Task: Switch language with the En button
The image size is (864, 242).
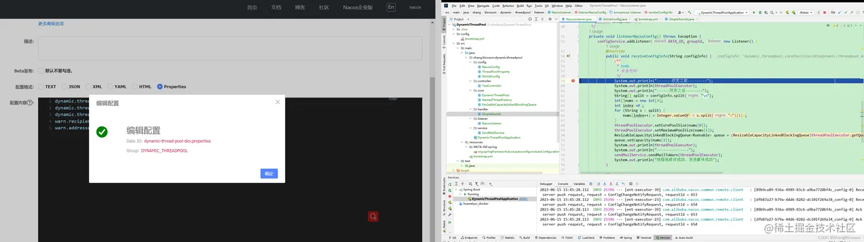Action: point(391,7)
